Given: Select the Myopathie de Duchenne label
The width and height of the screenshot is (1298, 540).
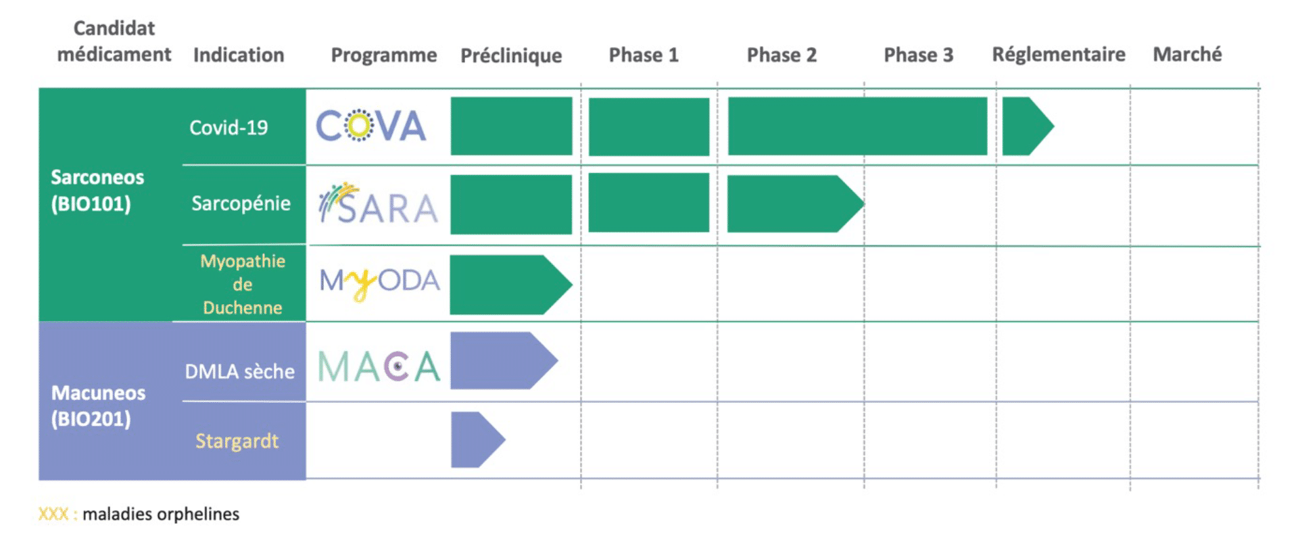Looking at the screenshot, I should tap(243, 284).
